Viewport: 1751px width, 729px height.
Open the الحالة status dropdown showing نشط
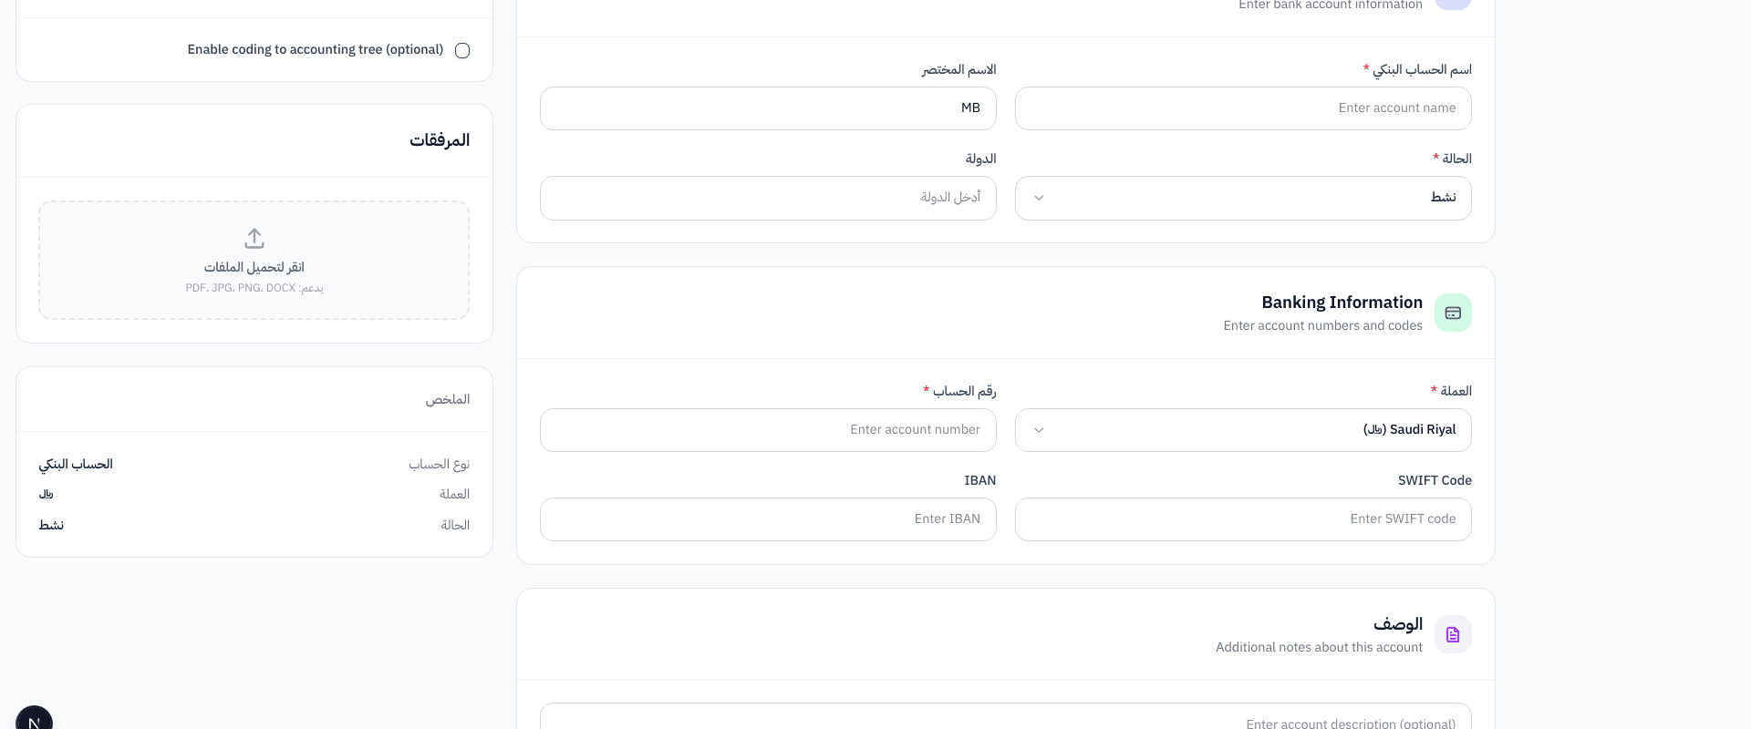tap(1242, 198)
